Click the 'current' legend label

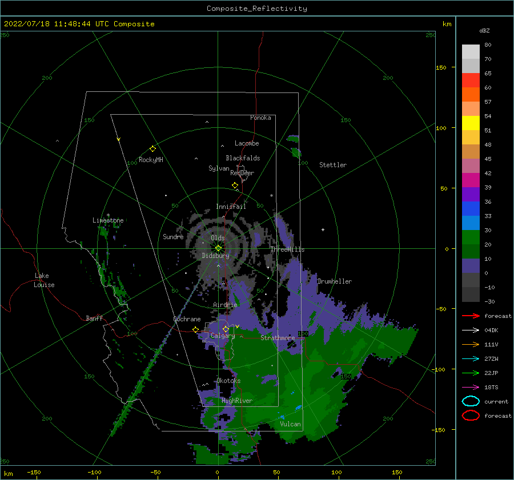496,402
